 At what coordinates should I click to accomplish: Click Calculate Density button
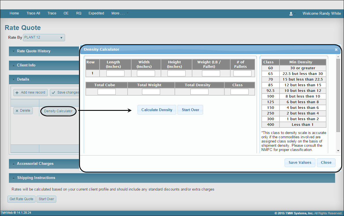coord(157,110)
